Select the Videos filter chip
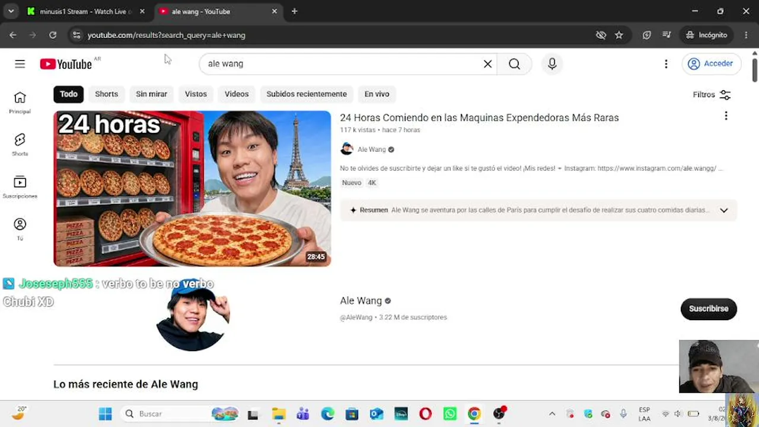Screen dimensions: 759x427 click(237, 94)
